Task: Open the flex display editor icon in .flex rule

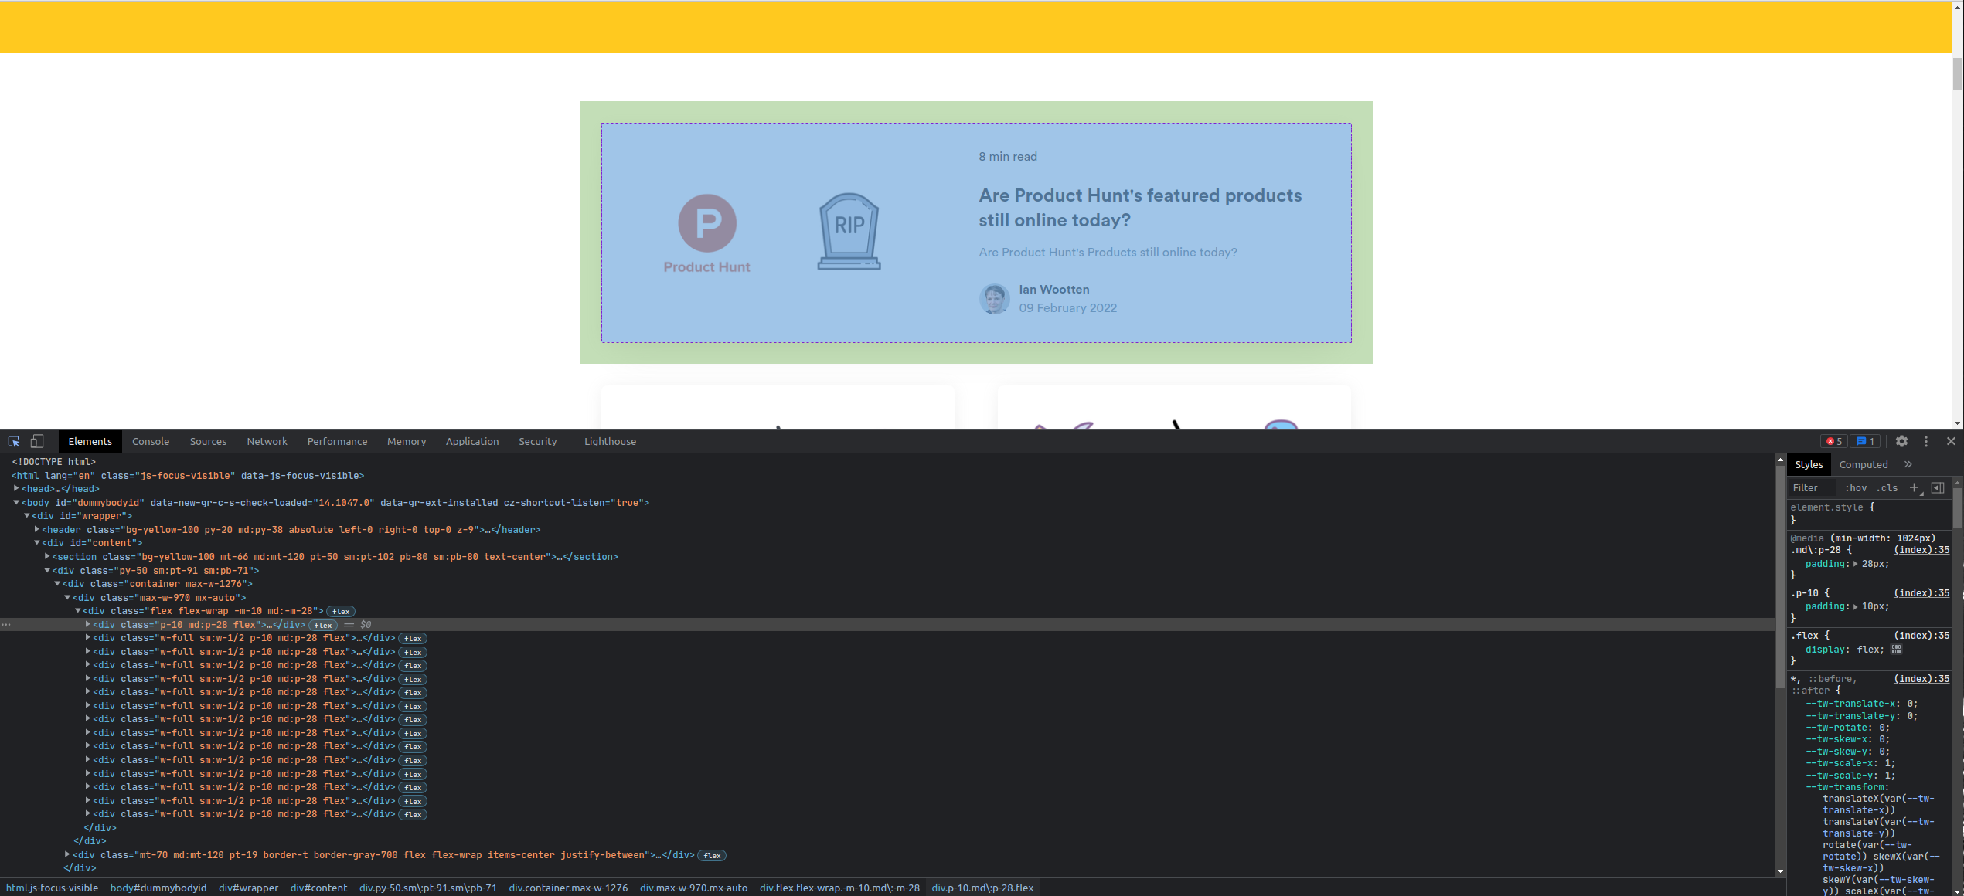Action: pos(1898,650)
